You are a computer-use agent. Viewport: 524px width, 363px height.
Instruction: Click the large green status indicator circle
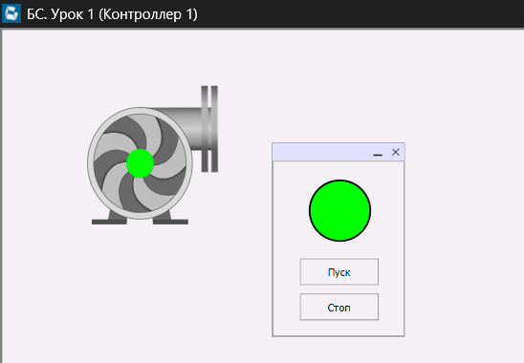point(339,210)
